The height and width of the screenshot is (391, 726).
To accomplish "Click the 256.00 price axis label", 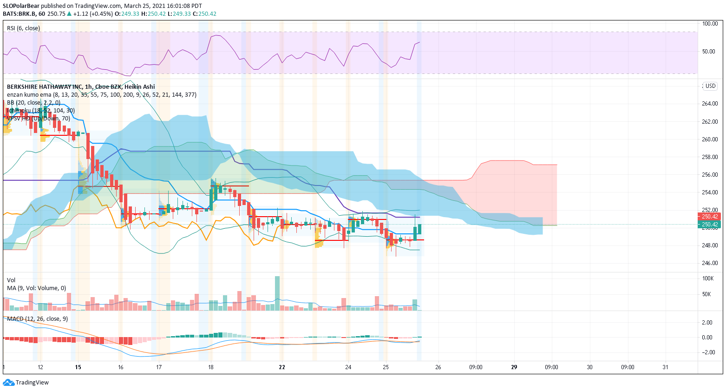I will coord(710,175).
